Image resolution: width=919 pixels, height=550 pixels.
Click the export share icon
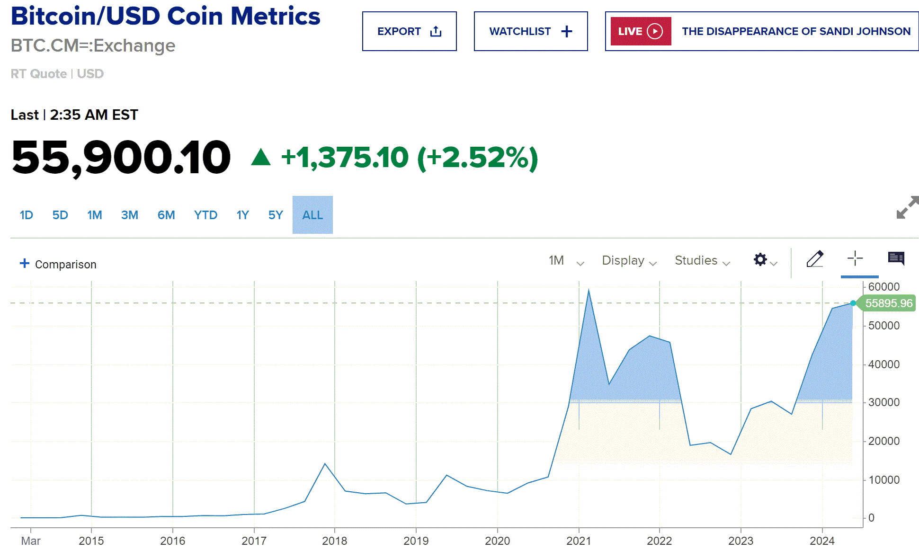point(436,32)
